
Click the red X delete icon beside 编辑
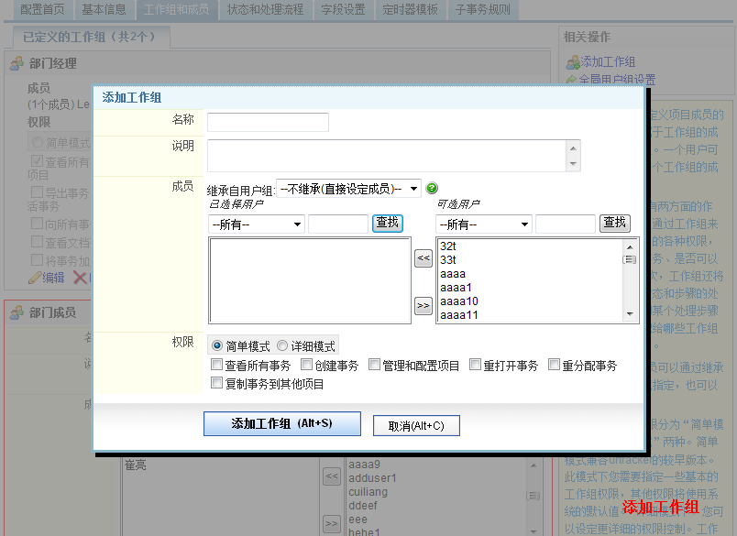(80, 278)
